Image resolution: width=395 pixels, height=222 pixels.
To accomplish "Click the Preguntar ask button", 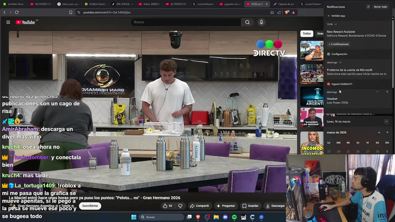I will pos(226,206).
